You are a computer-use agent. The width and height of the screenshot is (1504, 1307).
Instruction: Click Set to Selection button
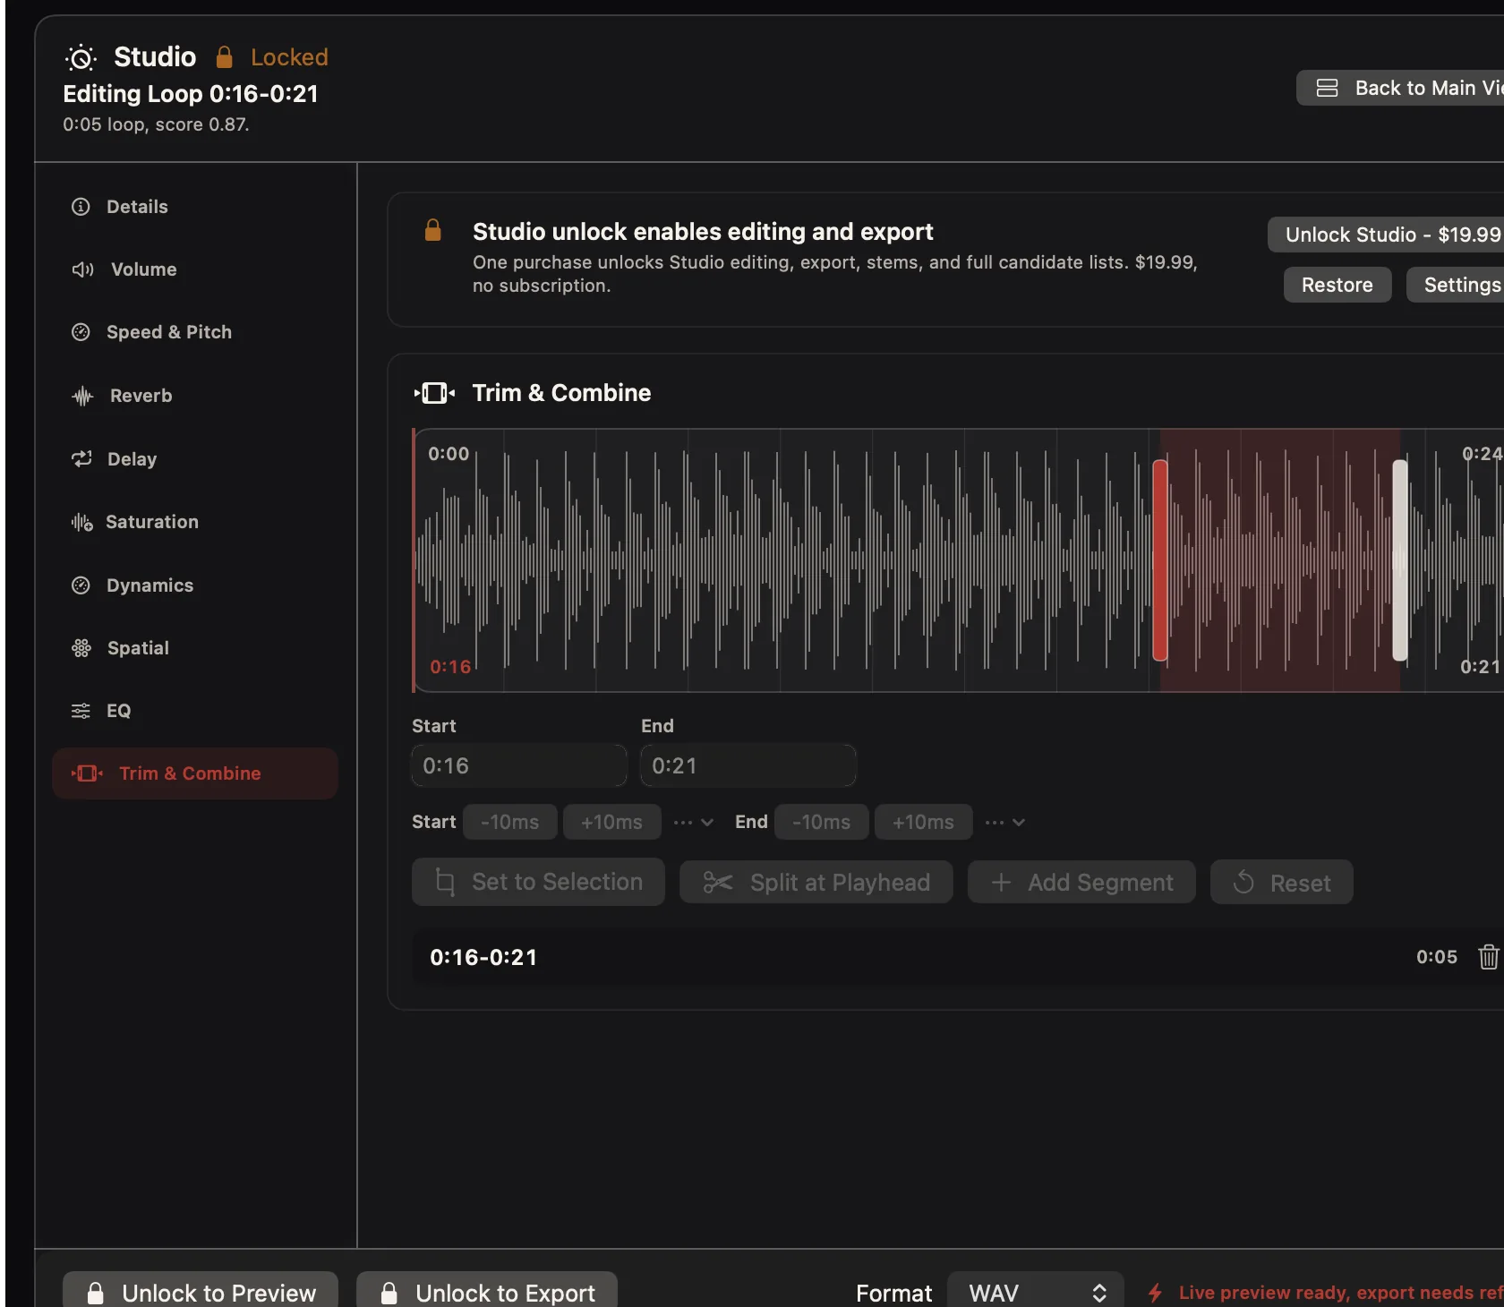(x=538, y=882)
